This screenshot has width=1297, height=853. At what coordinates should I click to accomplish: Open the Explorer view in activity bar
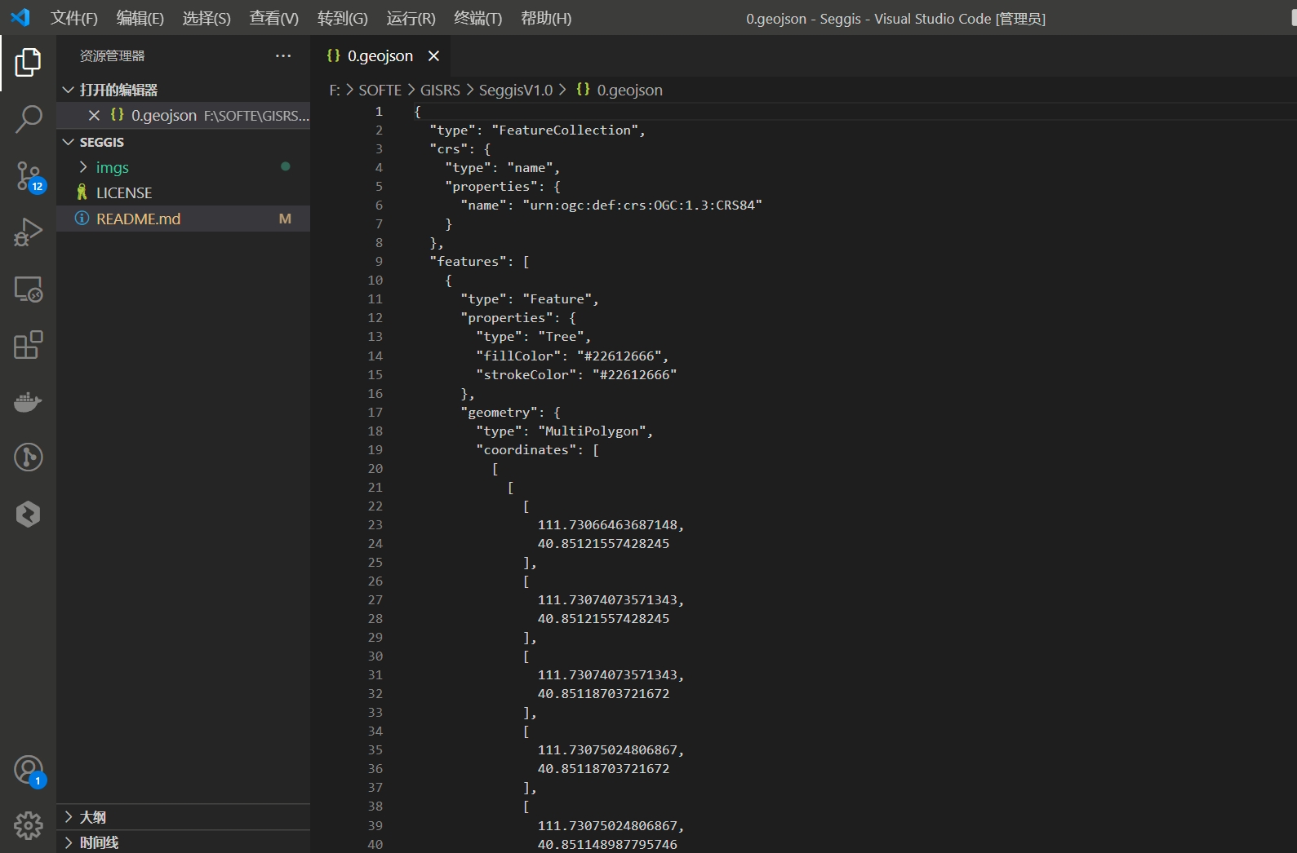click(x=28, y=63)
